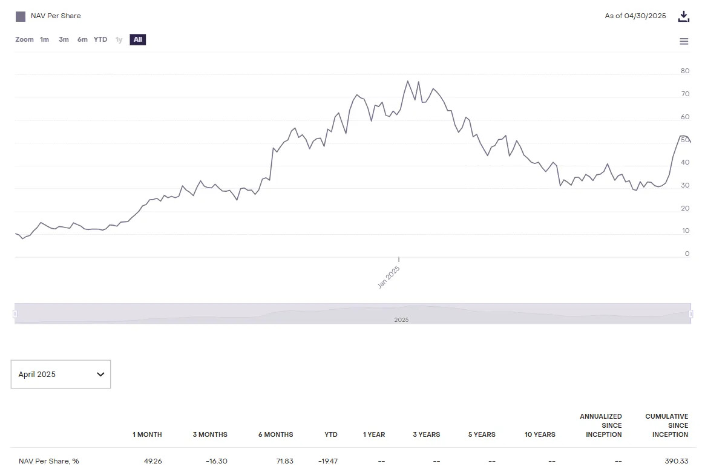Click the left navigator range handle
Screen dimensions: 705x475
pyautogui.click(x=15, y=313)
